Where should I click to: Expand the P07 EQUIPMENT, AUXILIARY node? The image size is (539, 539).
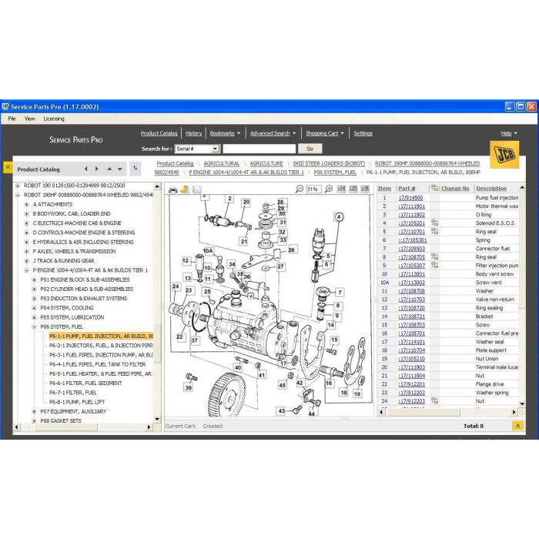tap(34, 411)
